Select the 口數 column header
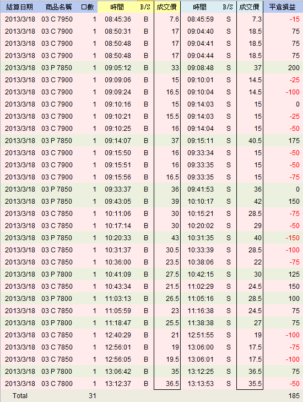This screenshot has width=303, height=402. pyautogui.click(x=87, y=7)
